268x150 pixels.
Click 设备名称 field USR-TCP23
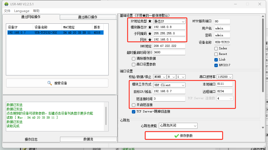point(222,42)
